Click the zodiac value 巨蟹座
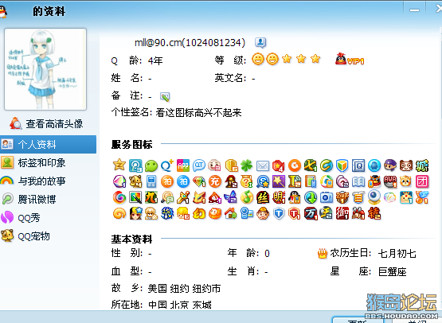This screenshot has width=442, height=323. 393,272
